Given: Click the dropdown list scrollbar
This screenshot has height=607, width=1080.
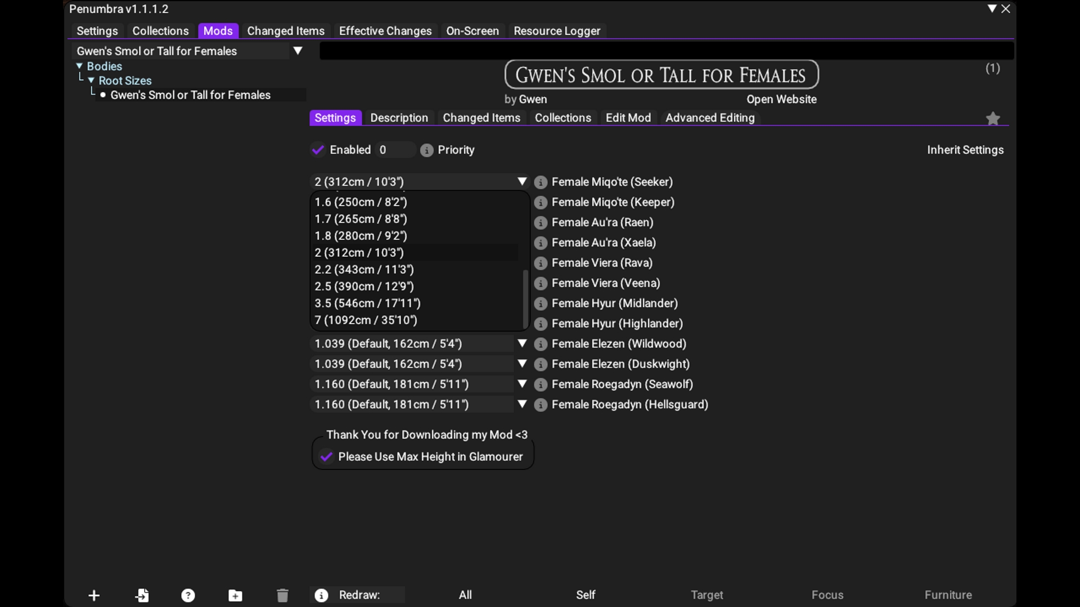Looking at the screenshot, I should click(525, 298).
